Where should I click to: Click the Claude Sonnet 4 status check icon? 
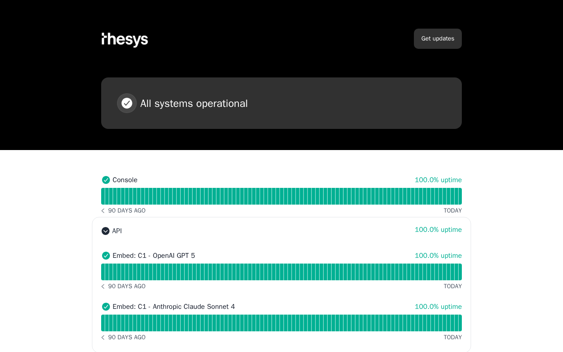(106, 307)
